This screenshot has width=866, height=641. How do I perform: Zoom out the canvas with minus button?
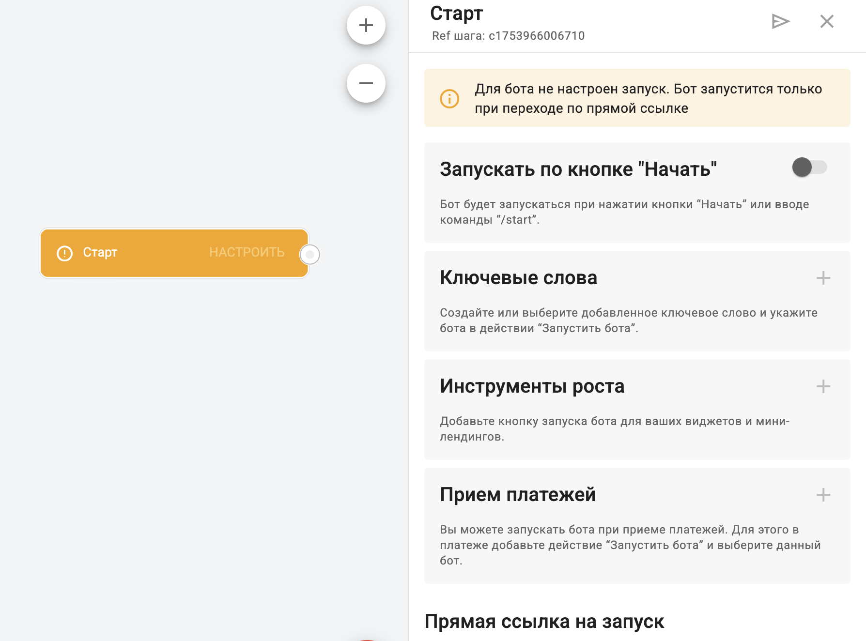[x=366, y=83]
